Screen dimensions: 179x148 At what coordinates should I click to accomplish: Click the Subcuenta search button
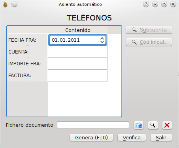(x=149, y=30)
